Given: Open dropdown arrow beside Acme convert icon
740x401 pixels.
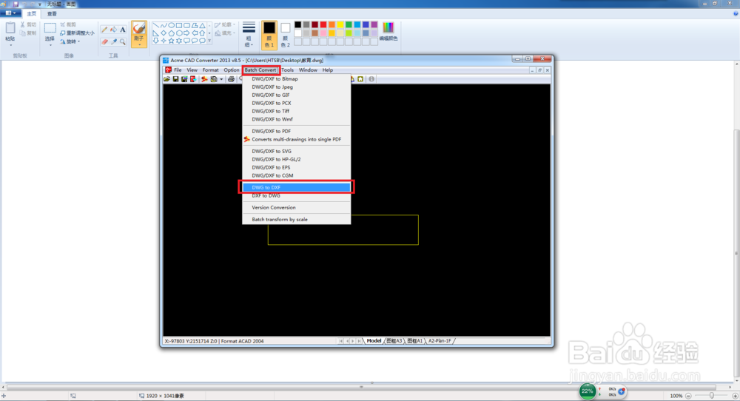Looking at the screenshot, I should point(221,79).
